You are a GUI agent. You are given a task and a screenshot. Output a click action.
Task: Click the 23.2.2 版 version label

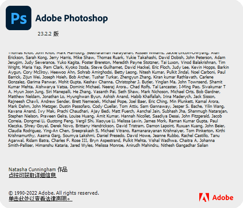[x=48, y=34]
